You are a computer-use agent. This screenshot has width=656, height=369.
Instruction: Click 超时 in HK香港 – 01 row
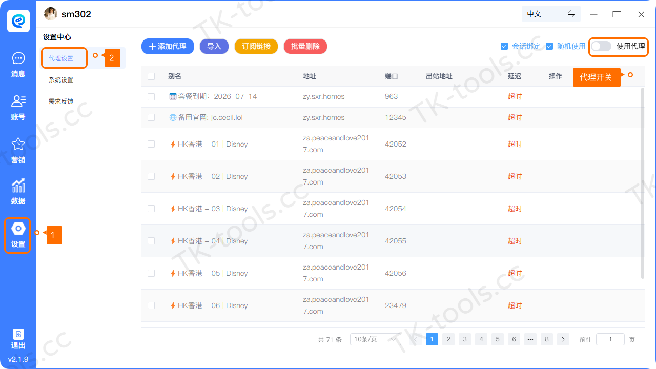pos(515,144)
